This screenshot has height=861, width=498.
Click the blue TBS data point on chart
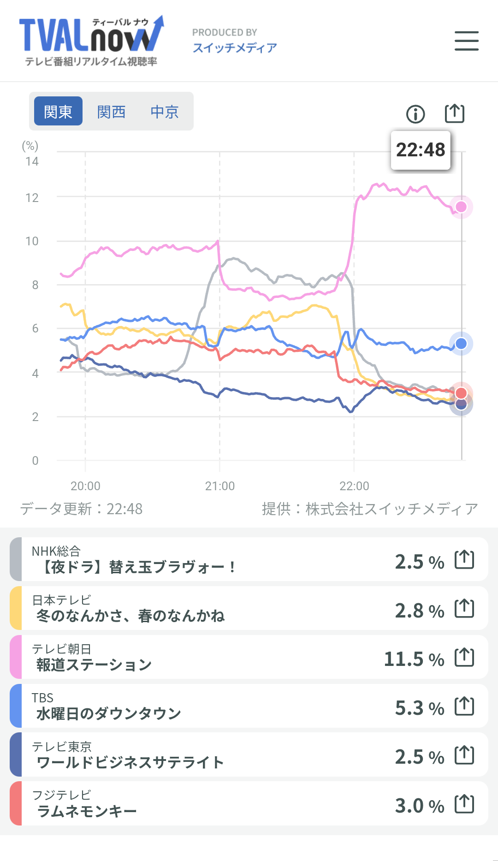point(461,344)
